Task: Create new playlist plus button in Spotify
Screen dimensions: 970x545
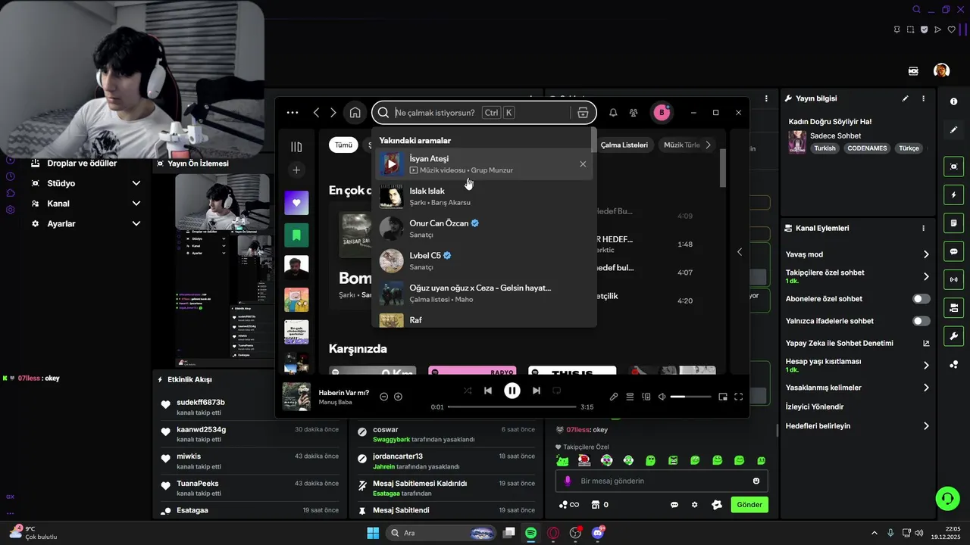Action: tap(296, 170)
